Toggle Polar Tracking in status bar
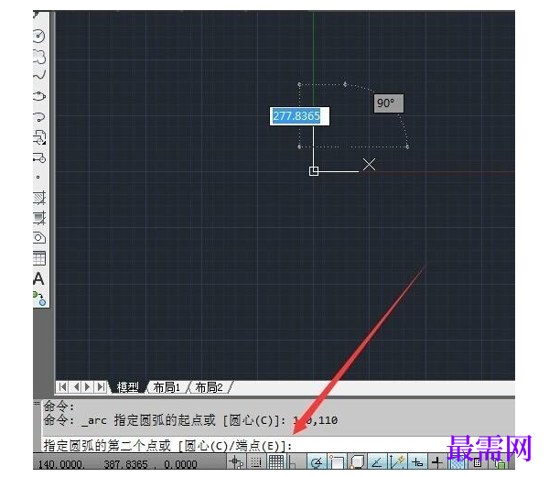 pos(317,462)
